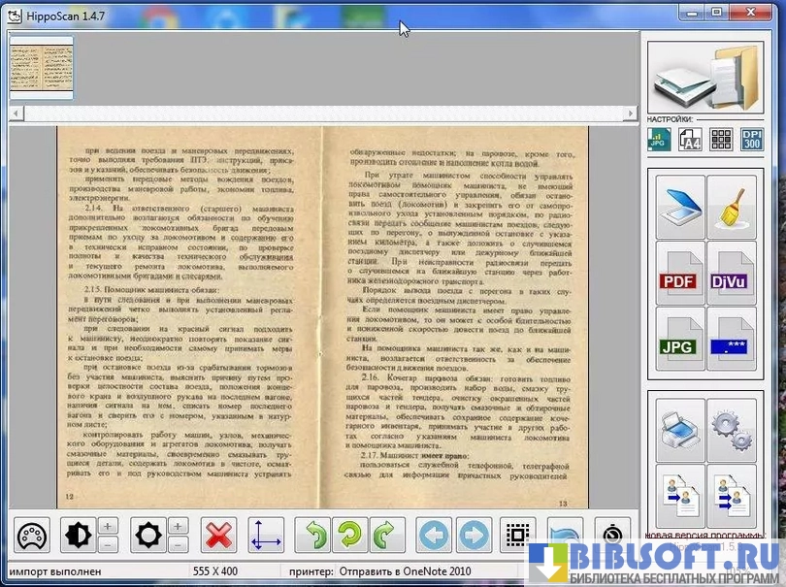
Task: Delete page with the red X
Action: 217,536
